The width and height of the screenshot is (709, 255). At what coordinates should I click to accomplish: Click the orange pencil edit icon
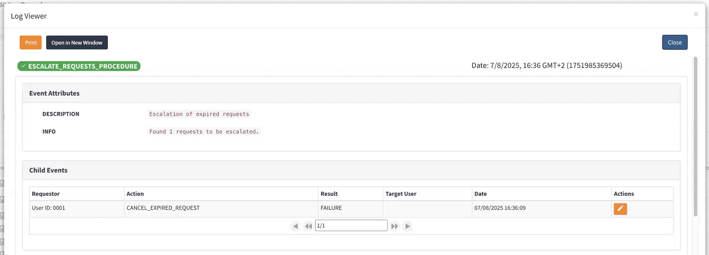[620, 209]
